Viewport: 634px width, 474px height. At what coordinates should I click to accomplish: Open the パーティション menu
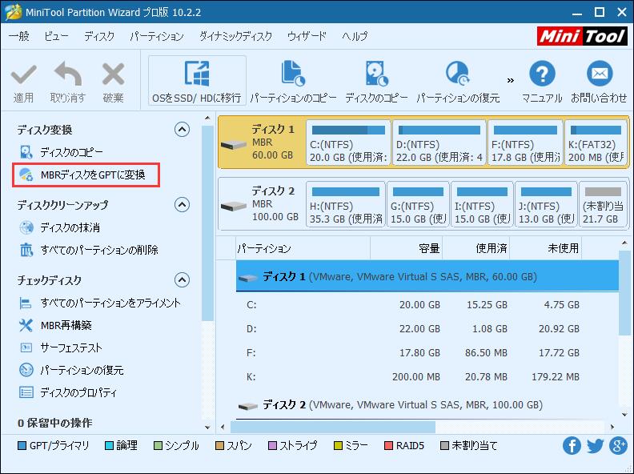coord(156,36)
